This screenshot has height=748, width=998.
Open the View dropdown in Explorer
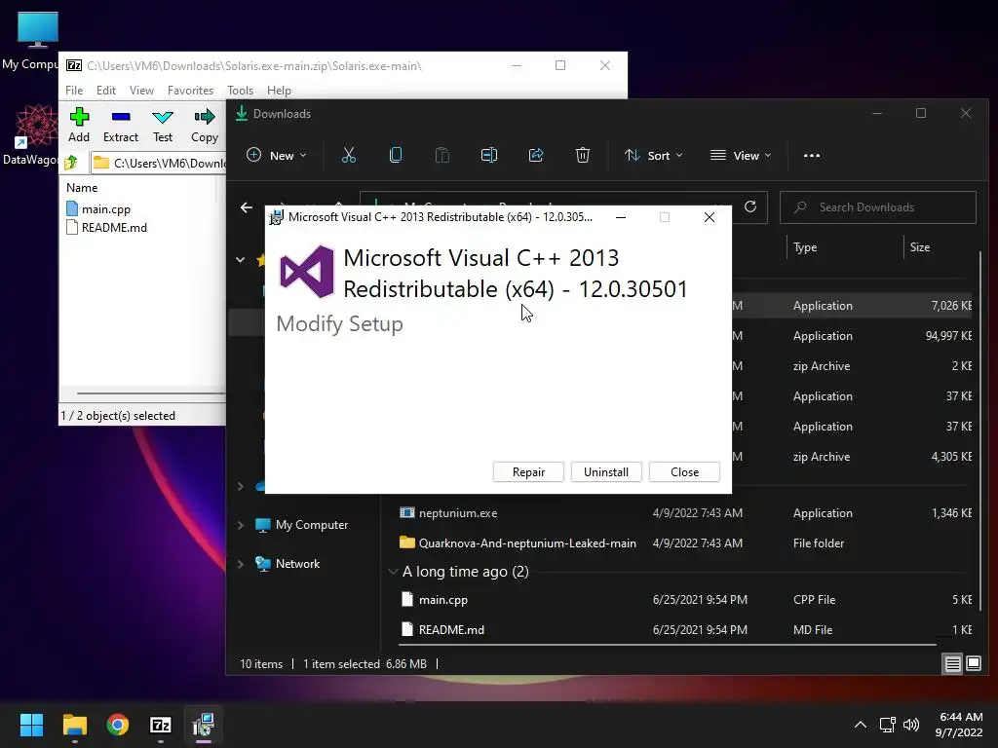coord(741,155)
